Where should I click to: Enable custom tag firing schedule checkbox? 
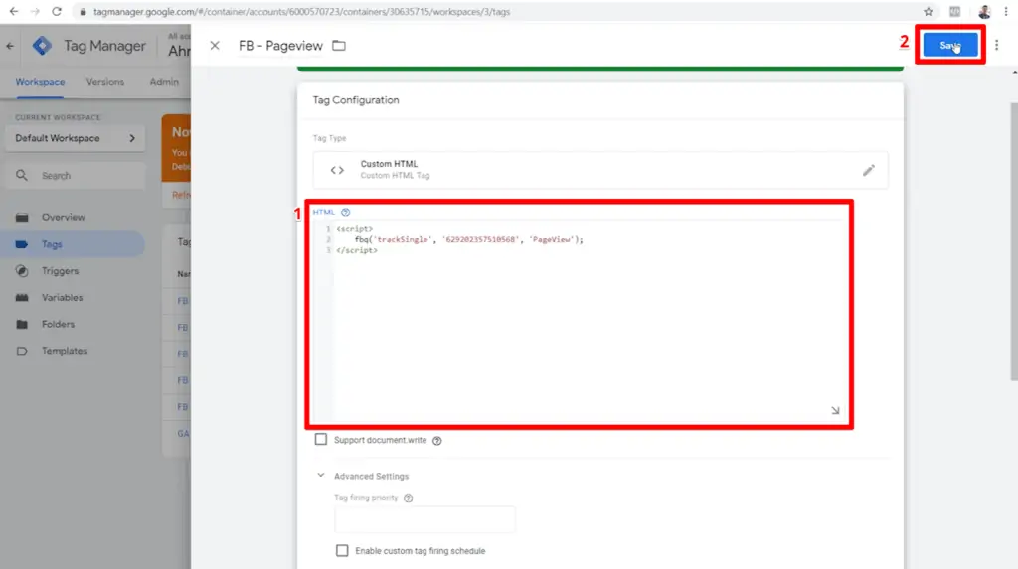342,551
